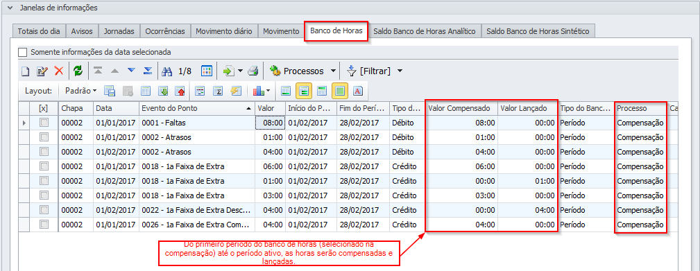Toggle the highlighted green rows icon
The width and height of the screenshot is (700, 271).
pyautogui.click(x=340, y=91)
